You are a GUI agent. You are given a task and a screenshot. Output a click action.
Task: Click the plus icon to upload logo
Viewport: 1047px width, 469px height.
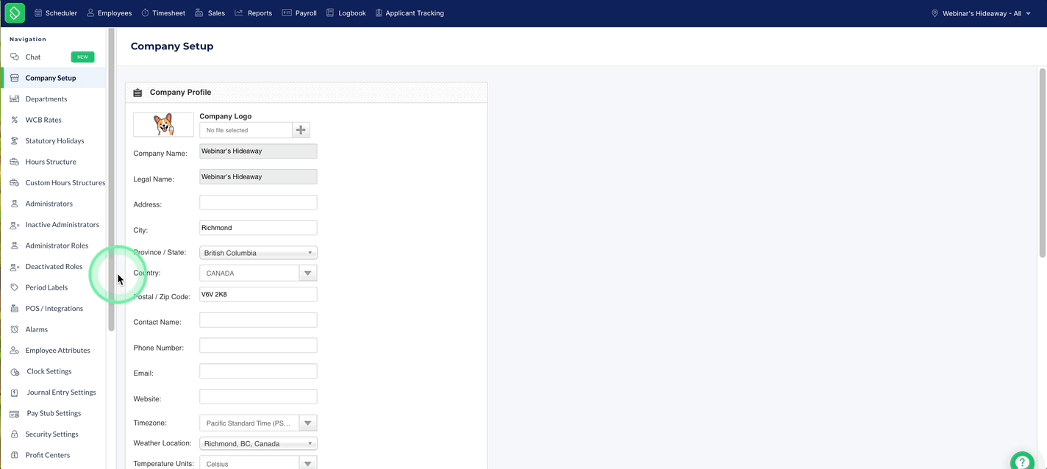[x=301, y=130]
